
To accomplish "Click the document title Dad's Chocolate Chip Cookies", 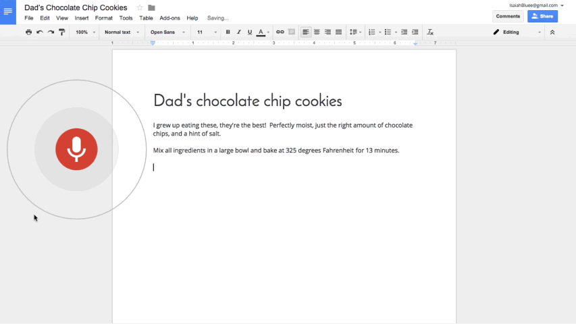I will click(x=76, y=7).
